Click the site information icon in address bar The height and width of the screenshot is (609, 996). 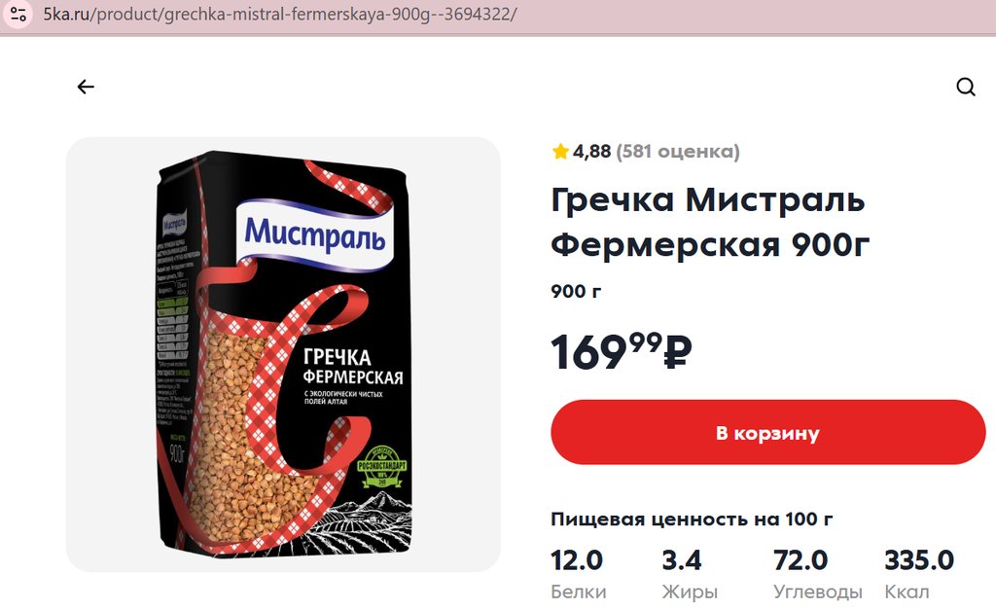click(x=18, y=15)
